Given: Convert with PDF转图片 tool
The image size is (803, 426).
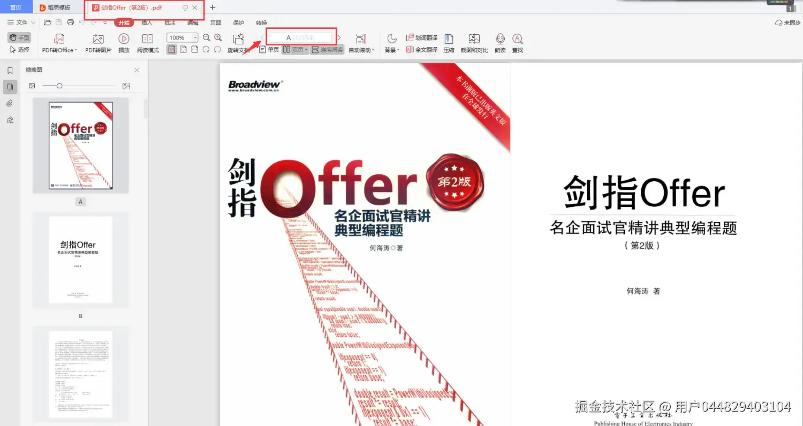Looking at the screenshot, I should 99,43.
